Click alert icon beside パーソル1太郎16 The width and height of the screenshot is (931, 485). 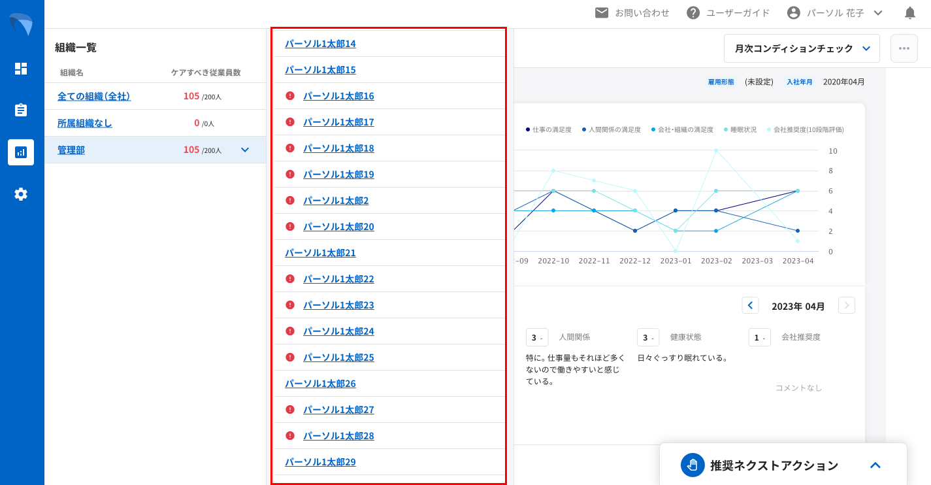291,96
